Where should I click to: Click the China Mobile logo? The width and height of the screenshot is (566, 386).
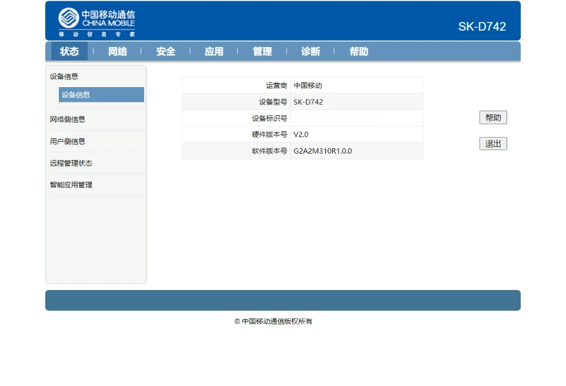[96, 22]
